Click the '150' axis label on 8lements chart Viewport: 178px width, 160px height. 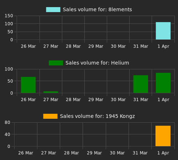[x=9, y=16]
